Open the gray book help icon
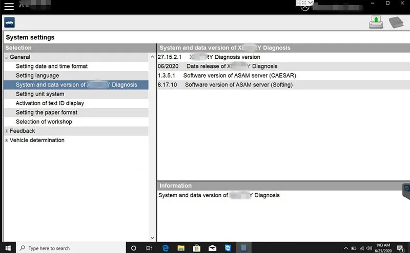This screenshot has width=410, height=253. (x=396, y=22)
